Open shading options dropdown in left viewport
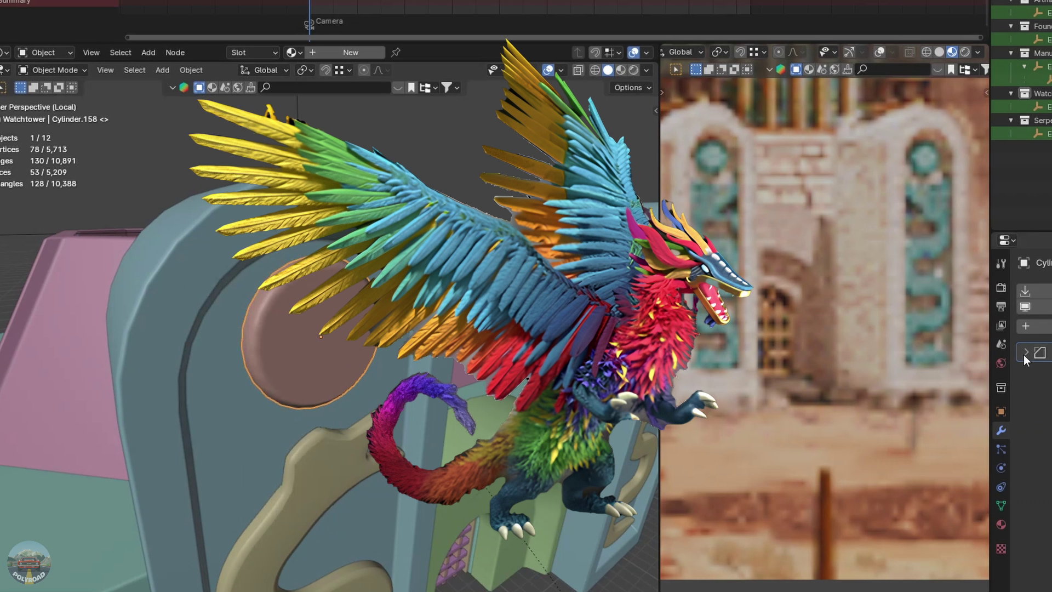Screen dimensions: 1052x592 coord(647,70)
